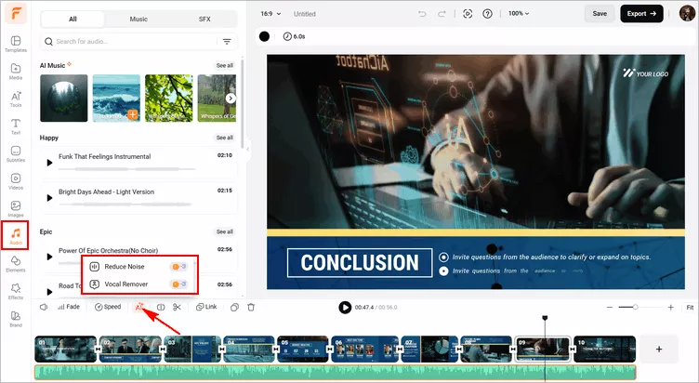This screenshot has width=699, height=383.
Task: Click the Fade button
Action: coord(69,307)
